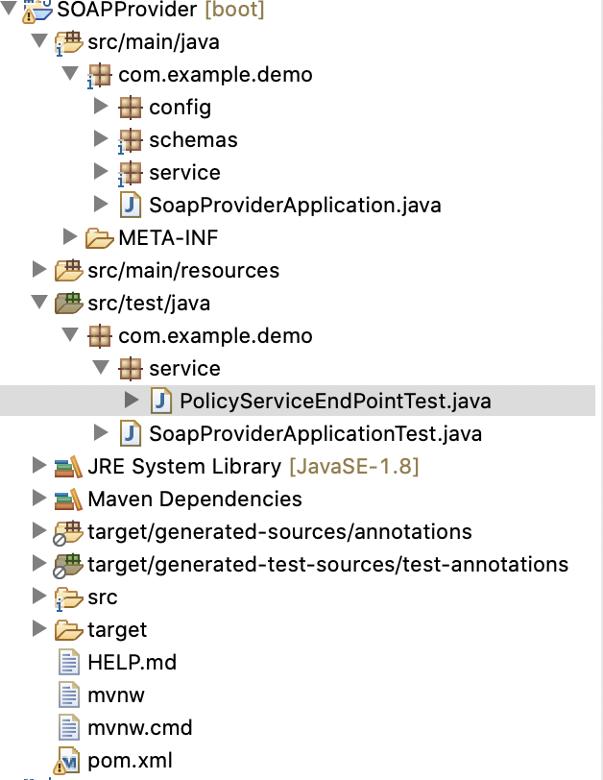
Task: Click the JRE System Library icon
Action: (68, 467)
